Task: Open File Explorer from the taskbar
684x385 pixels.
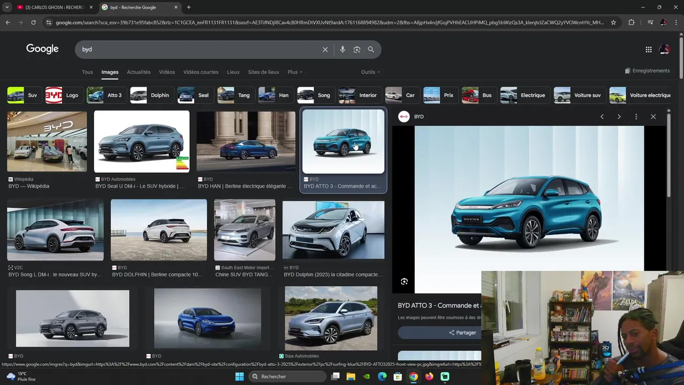Action: tap(351, 376)
